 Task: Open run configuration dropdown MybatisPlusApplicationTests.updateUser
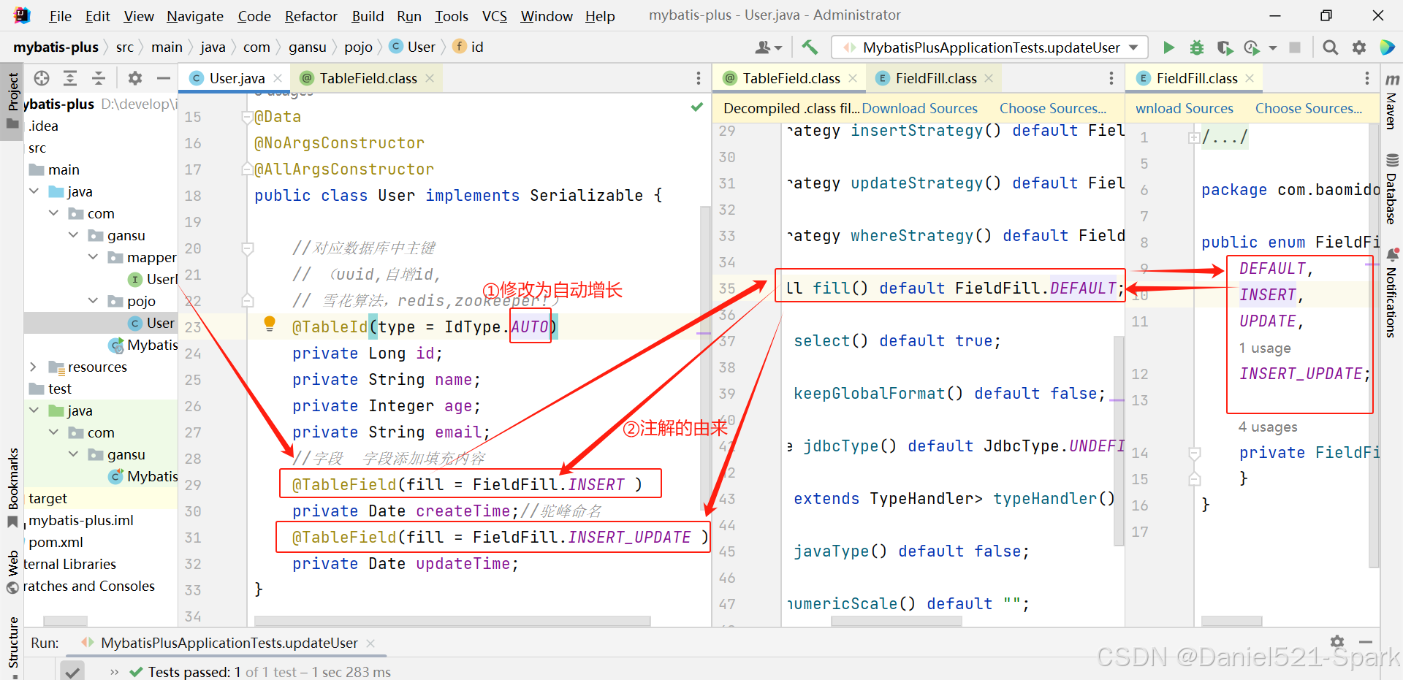pyautogui.click(x=990, y=47)
